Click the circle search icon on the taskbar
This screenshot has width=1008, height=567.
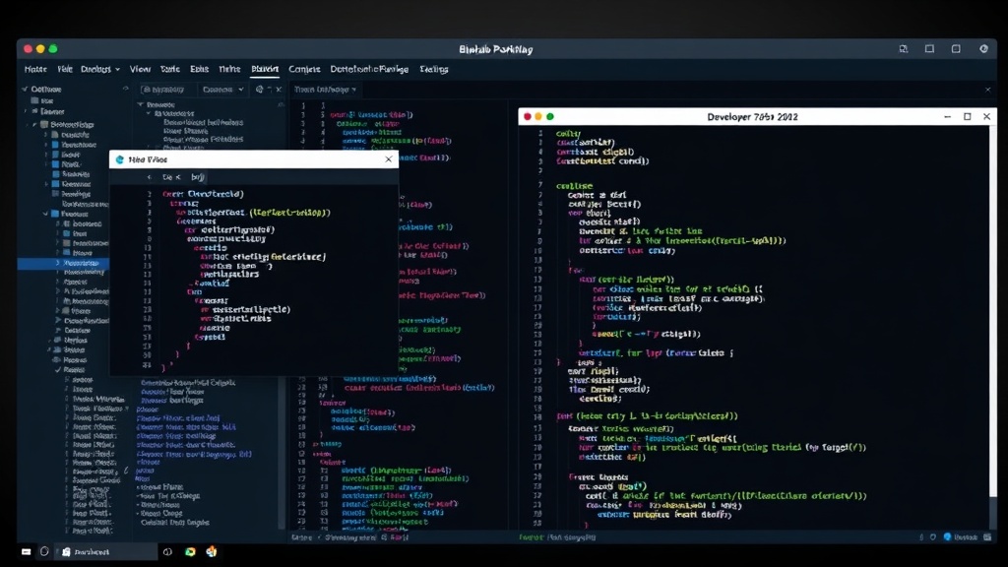[x=44, y=551]
